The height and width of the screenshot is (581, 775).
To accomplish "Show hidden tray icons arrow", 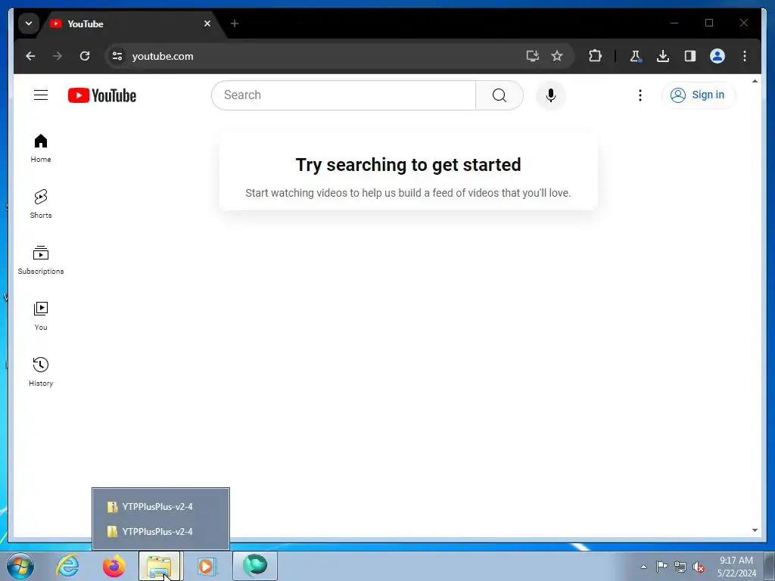I will [x=643, y=567].
